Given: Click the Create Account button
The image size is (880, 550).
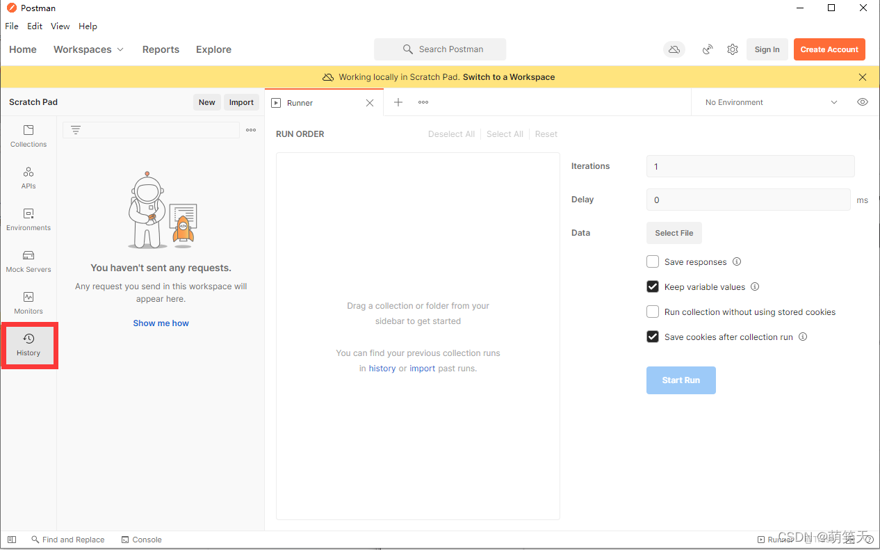Looking at the screenshot, I should coord(829,49).
